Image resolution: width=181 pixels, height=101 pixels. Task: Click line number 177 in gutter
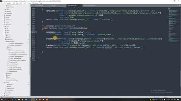[x=34, y=45]
